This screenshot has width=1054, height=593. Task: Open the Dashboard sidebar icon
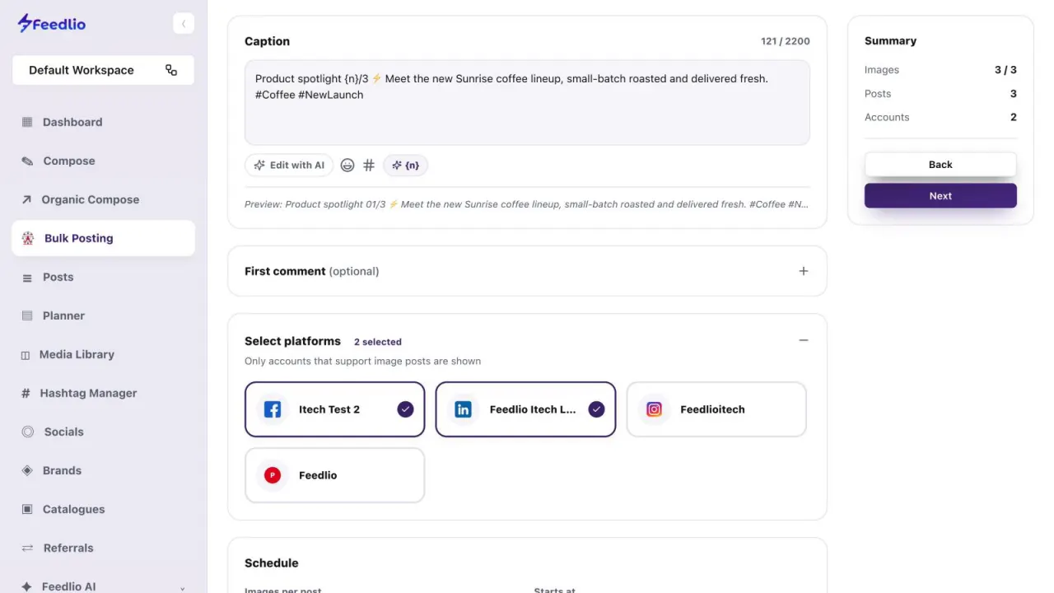pyautogui.click(x=27, y=122)
